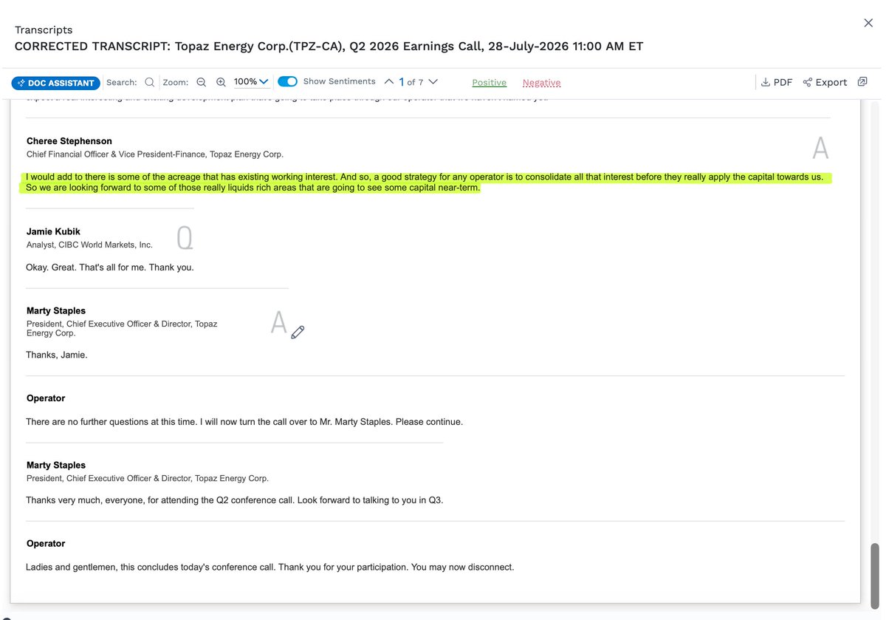Click the Q marker beside Jamie Kubik
The image size is (886, 620).
pyautogui.click(x=185, y=237)
